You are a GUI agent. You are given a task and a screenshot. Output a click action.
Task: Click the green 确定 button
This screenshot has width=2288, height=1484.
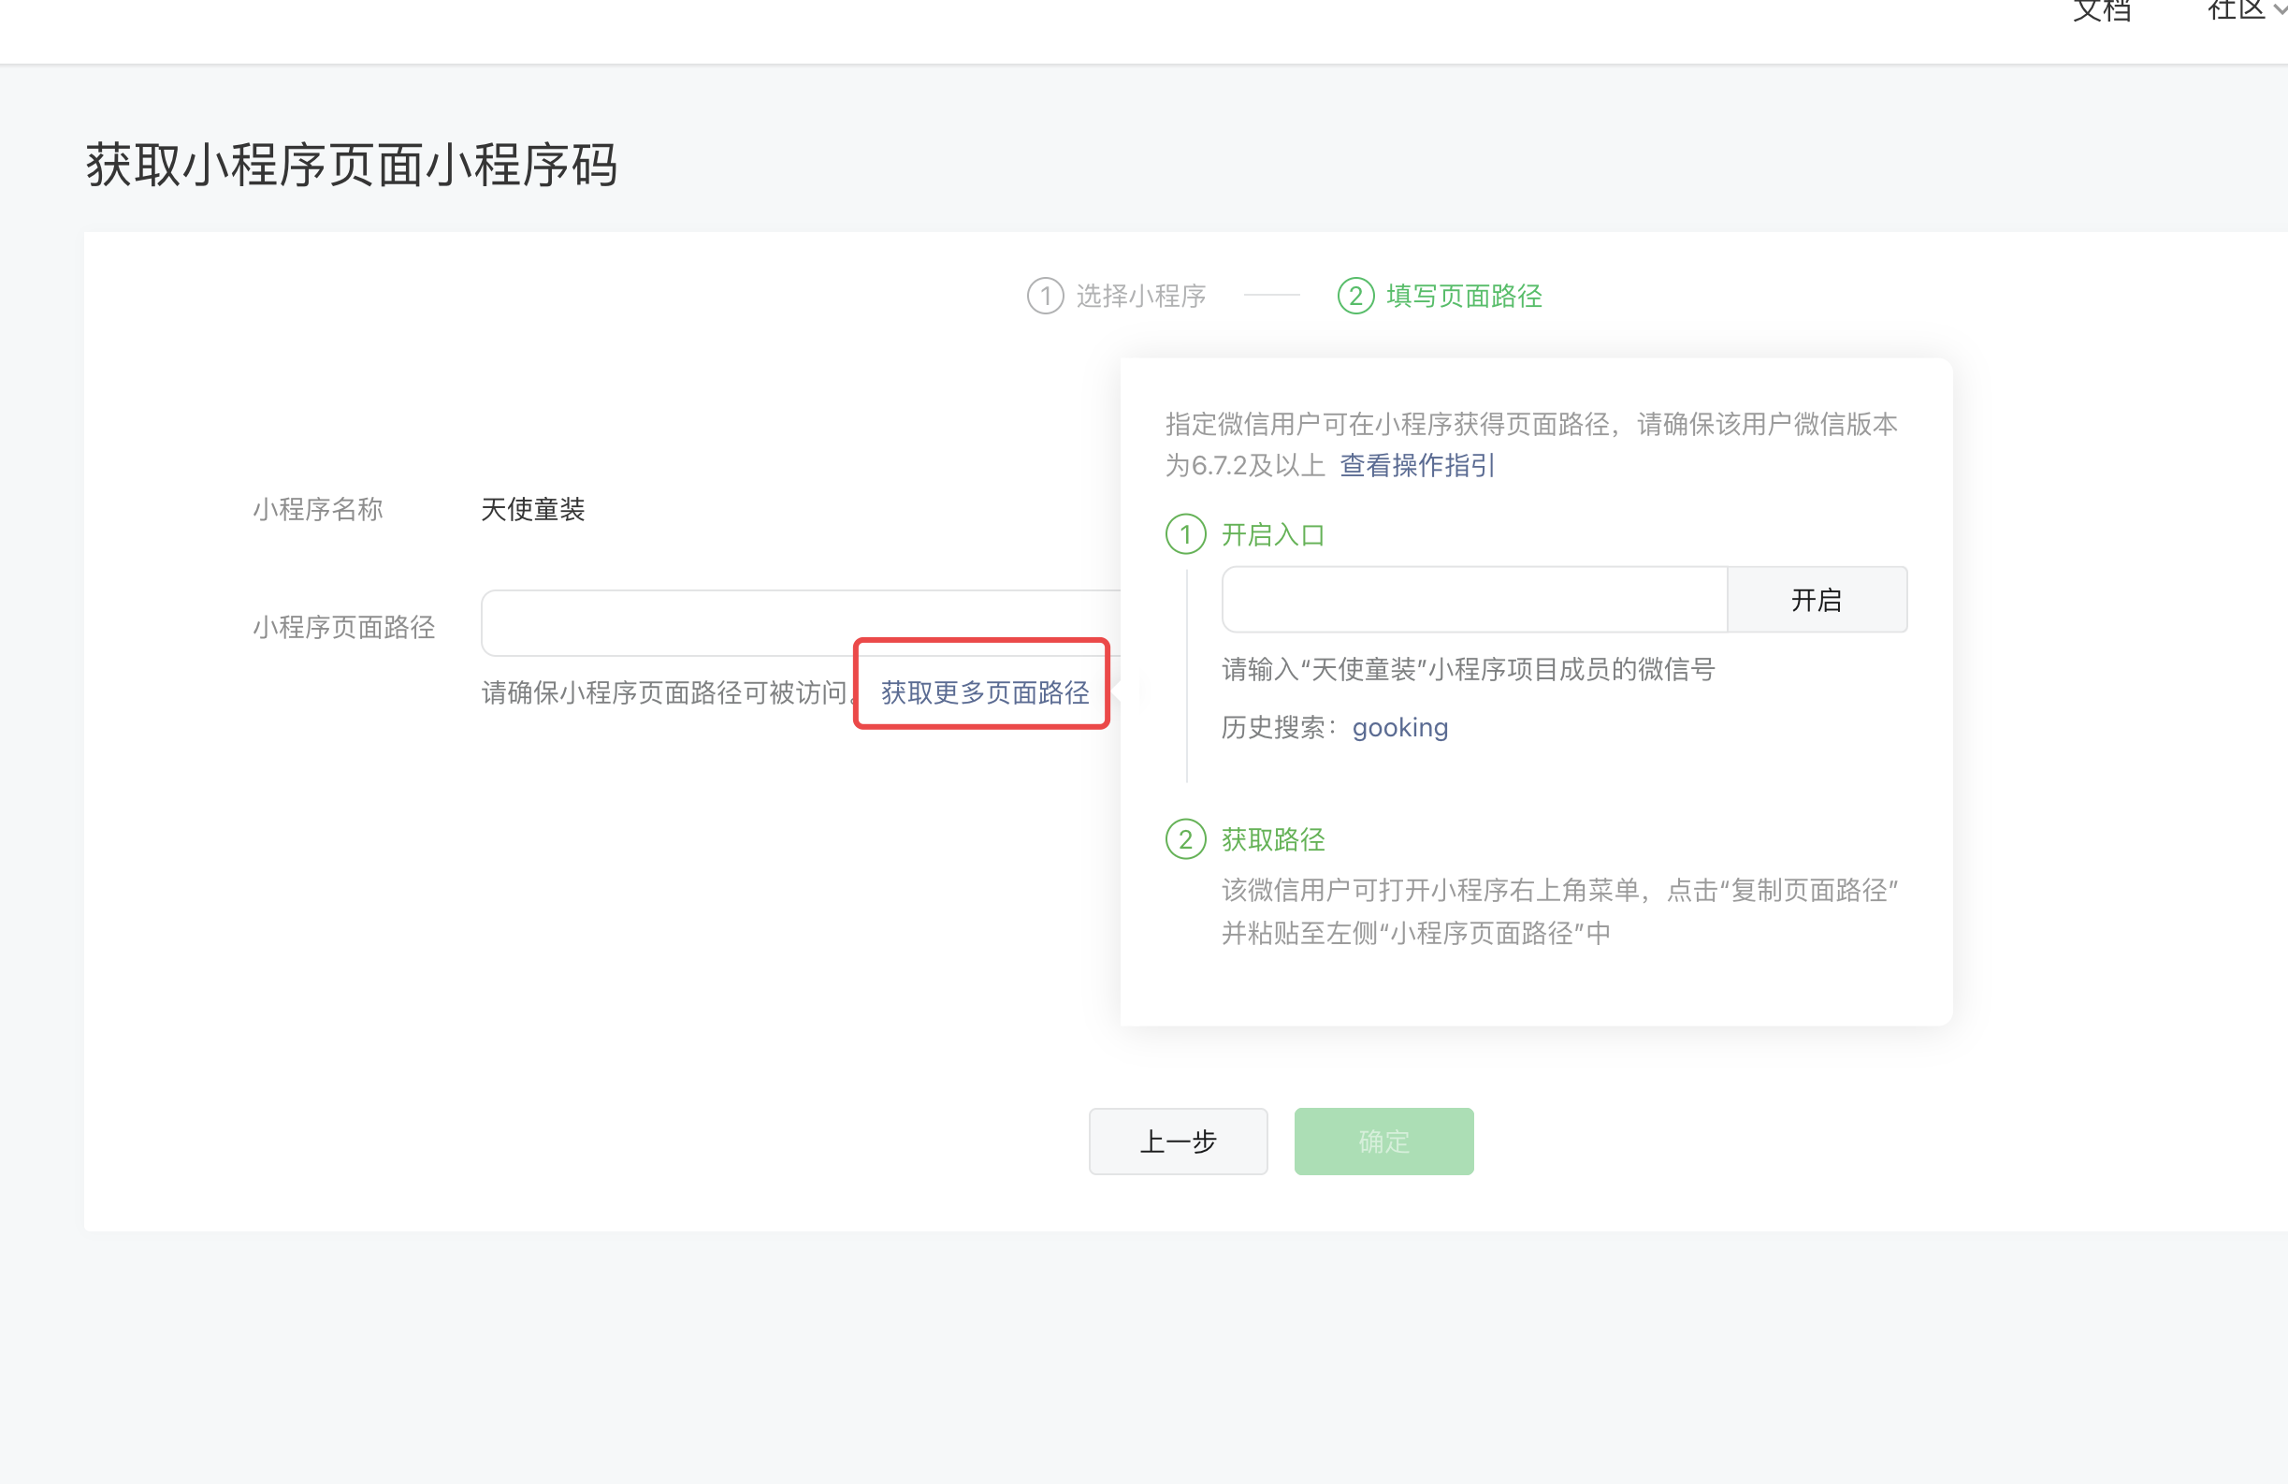point(1383,1142)
